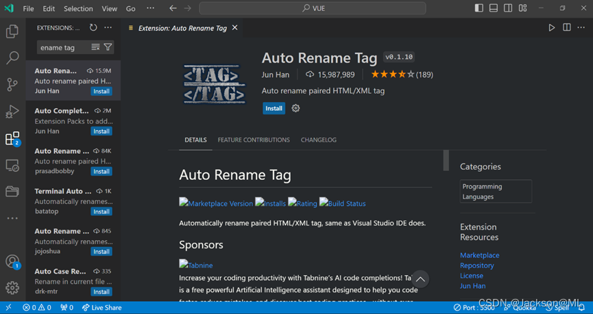Open the Search view in activity bar
593x314 pixels.
point(12,57)
